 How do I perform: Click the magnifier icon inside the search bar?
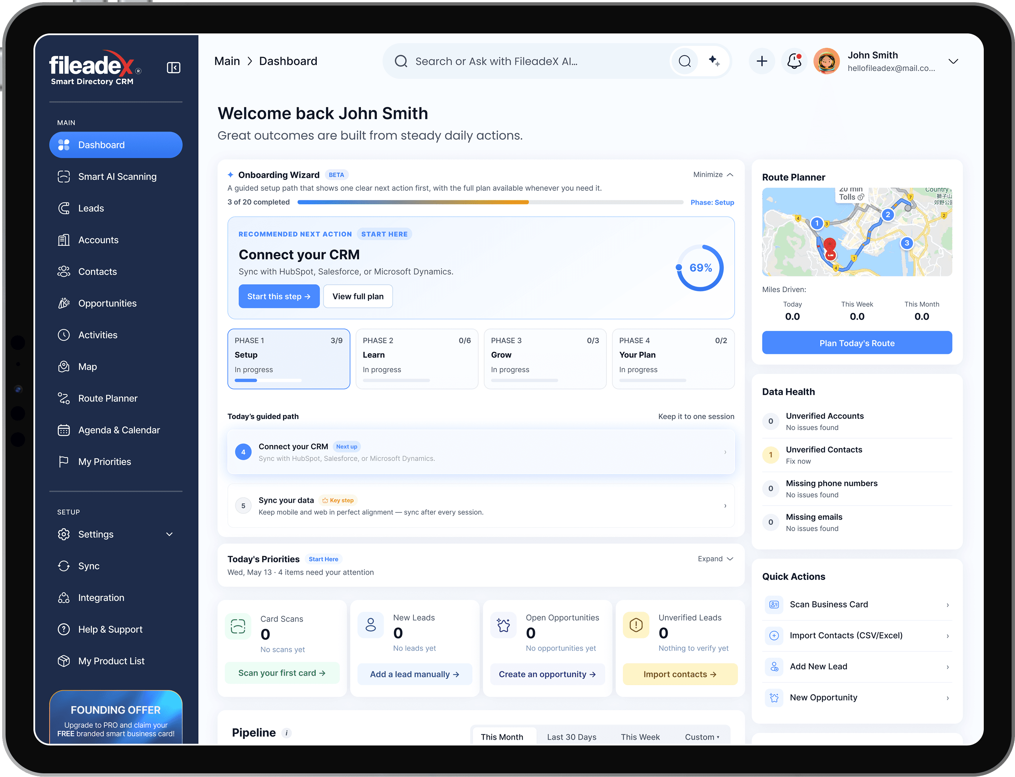685,61
